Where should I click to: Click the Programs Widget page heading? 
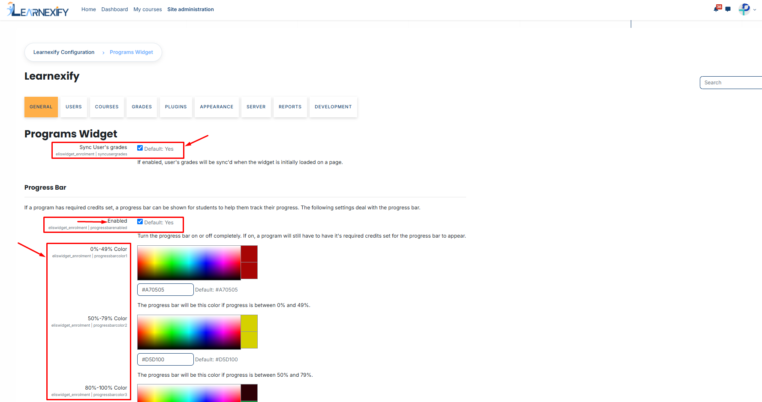pos(71,134)
